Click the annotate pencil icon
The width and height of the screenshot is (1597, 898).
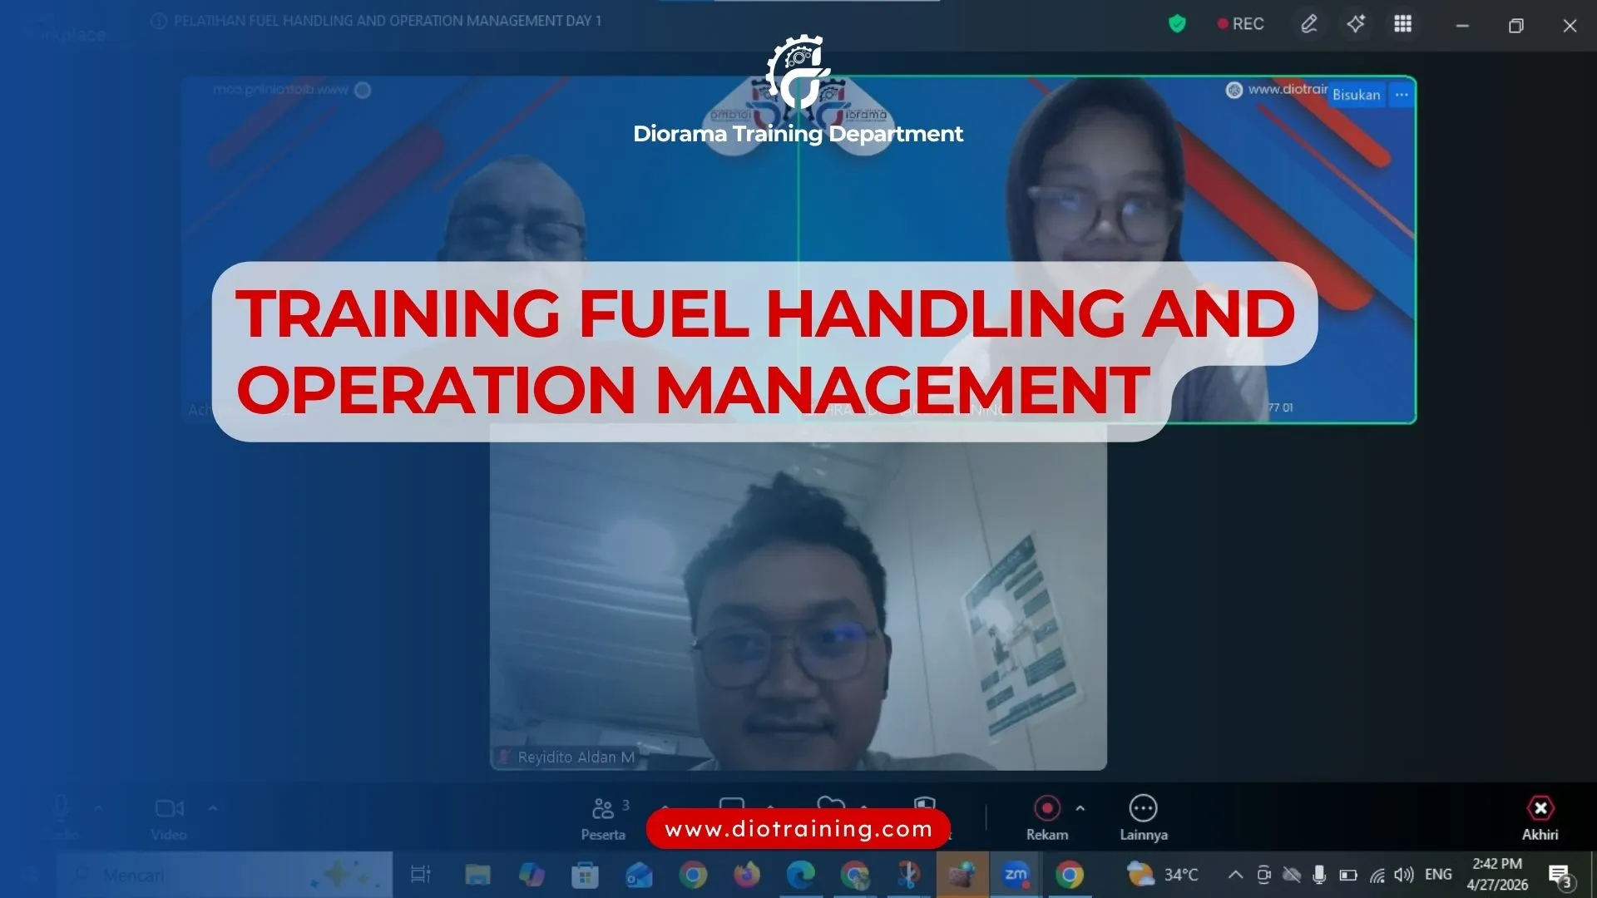point(1309,24)
